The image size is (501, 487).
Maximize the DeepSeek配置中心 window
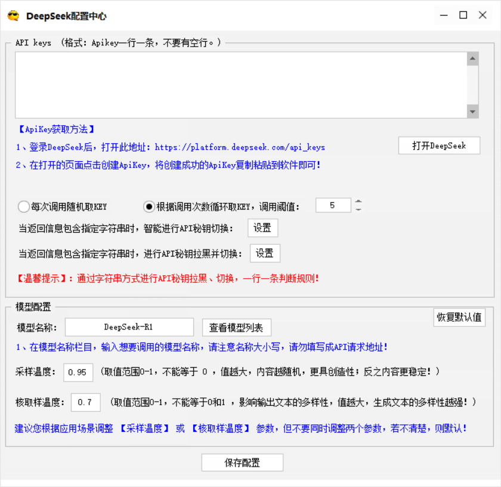tap(463, 15)
